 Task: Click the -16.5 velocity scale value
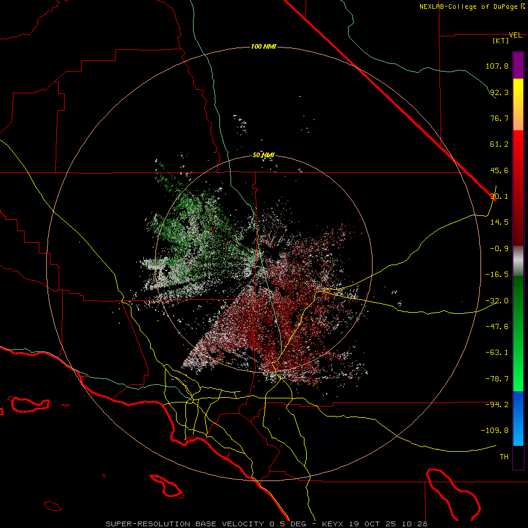click(497, 275)
